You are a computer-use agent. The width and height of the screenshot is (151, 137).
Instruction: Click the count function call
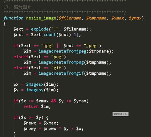(x=50, y=35)
